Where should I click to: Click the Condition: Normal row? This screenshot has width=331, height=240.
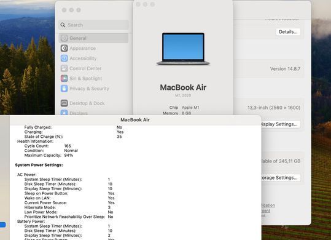click(x=51, y=151)
